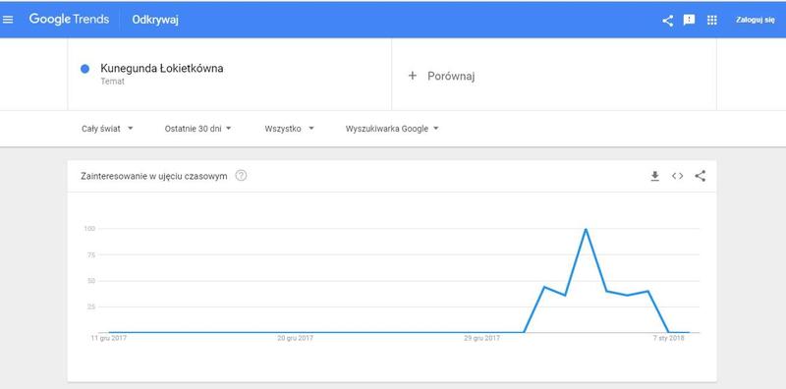Open the embed code icon
This screenshot has width=786, height=389.
click(677, 176)
